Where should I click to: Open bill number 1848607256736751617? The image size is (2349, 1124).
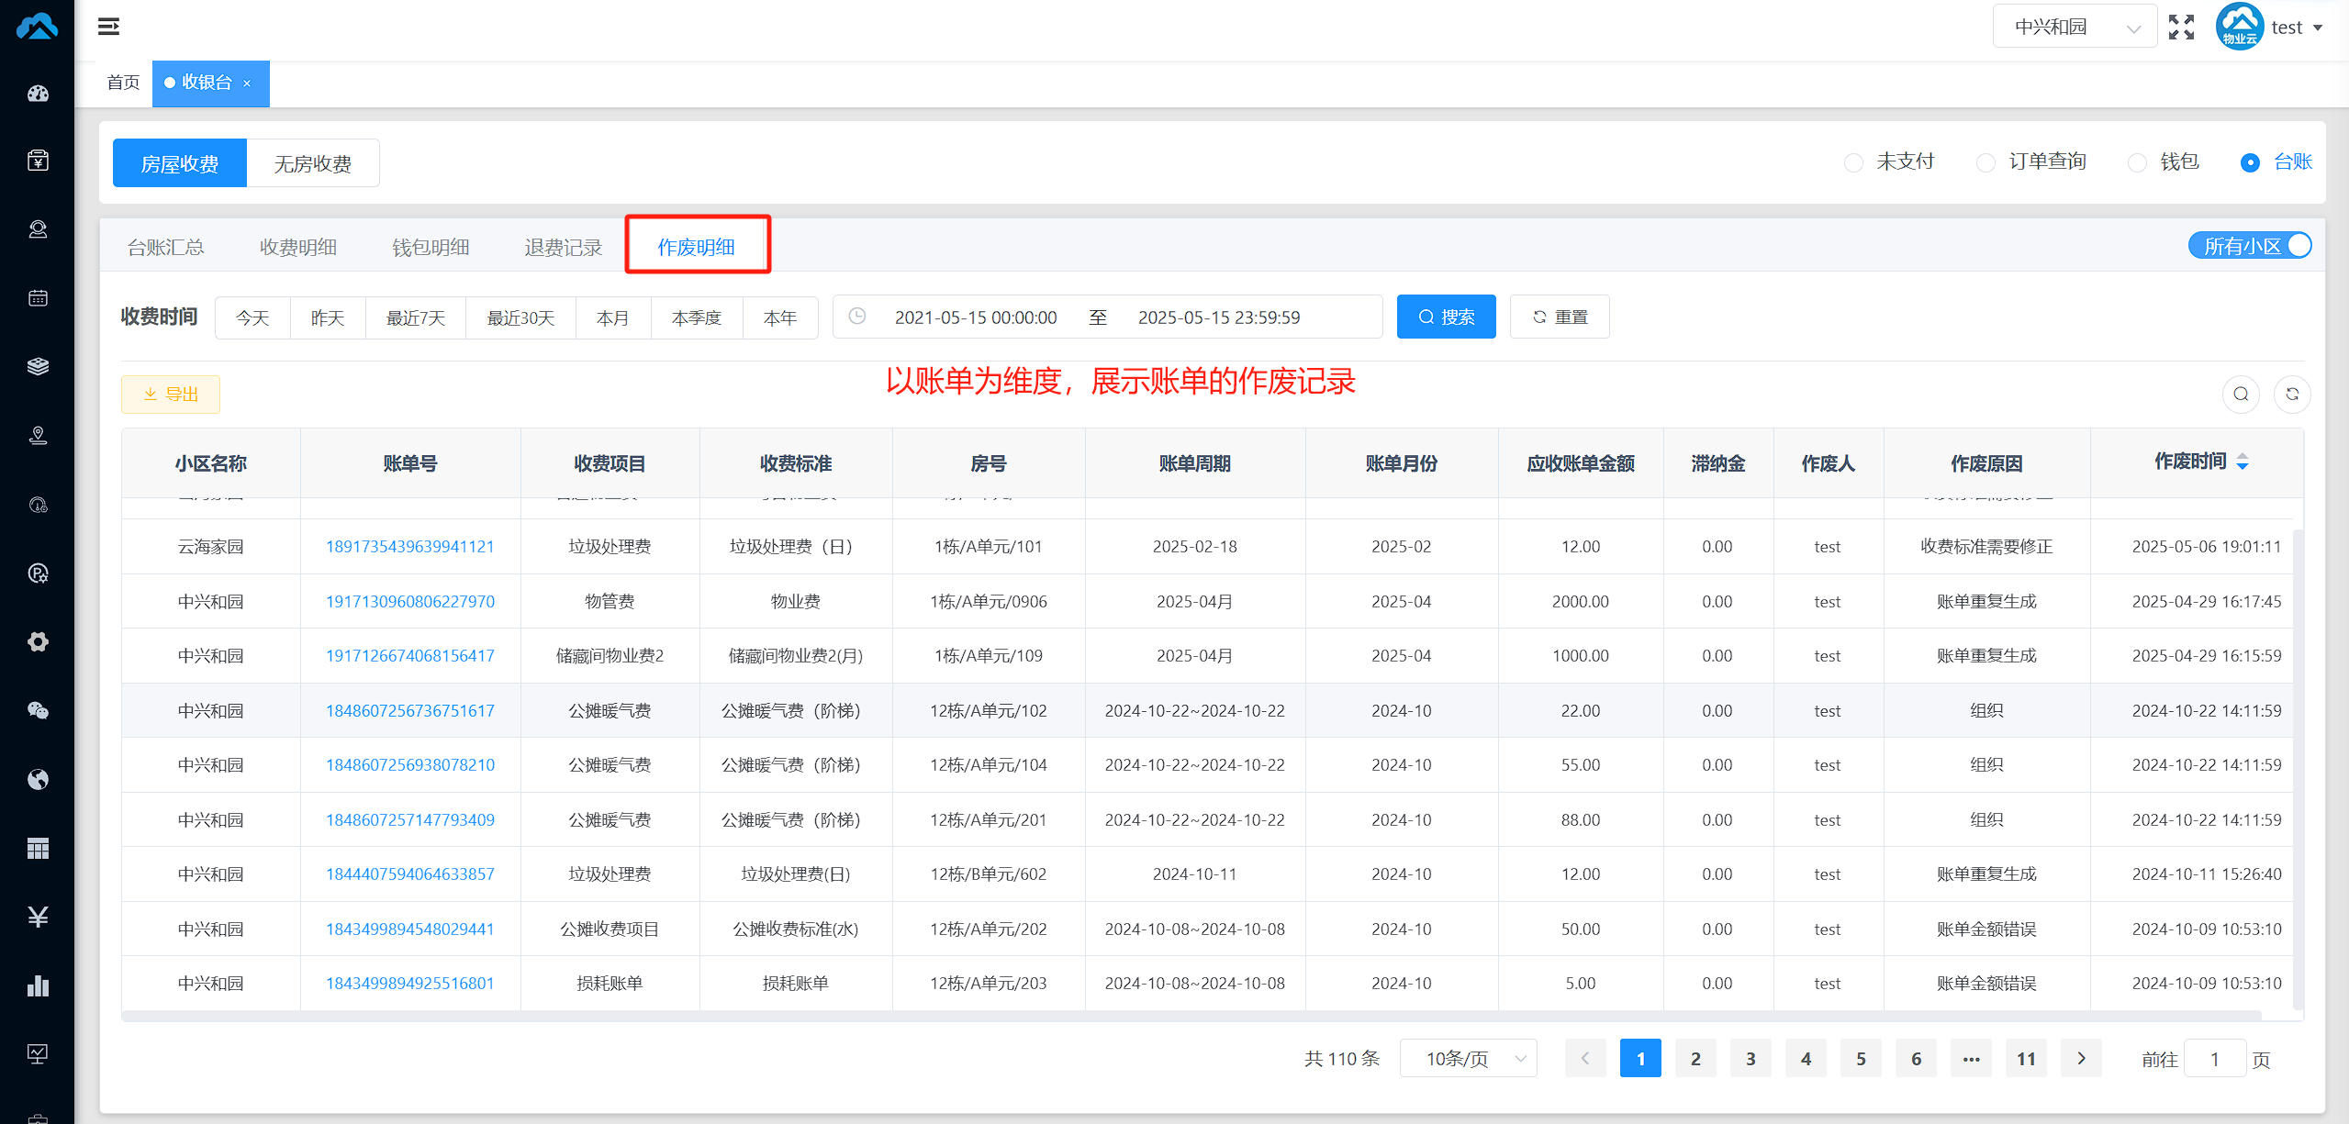point(410,710)
